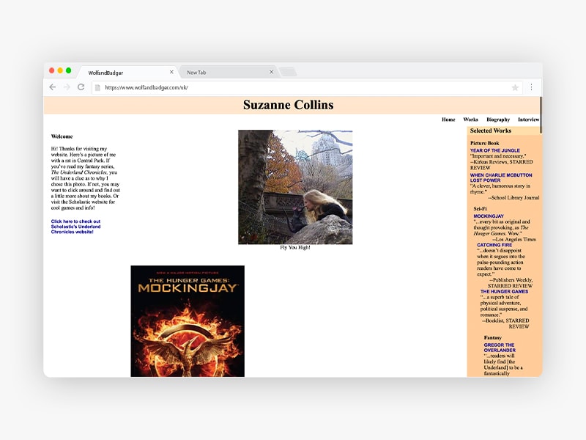Open the Home navigation link

tap(448, 120)
